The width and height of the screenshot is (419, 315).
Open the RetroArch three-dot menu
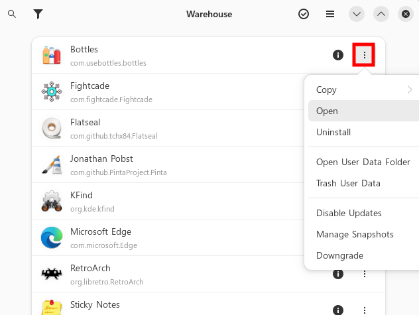[x=364, y=274]
